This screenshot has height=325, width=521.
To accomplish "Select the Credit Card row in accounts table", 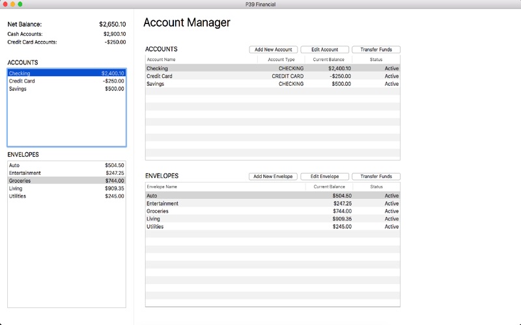I will tap(272, 76).
